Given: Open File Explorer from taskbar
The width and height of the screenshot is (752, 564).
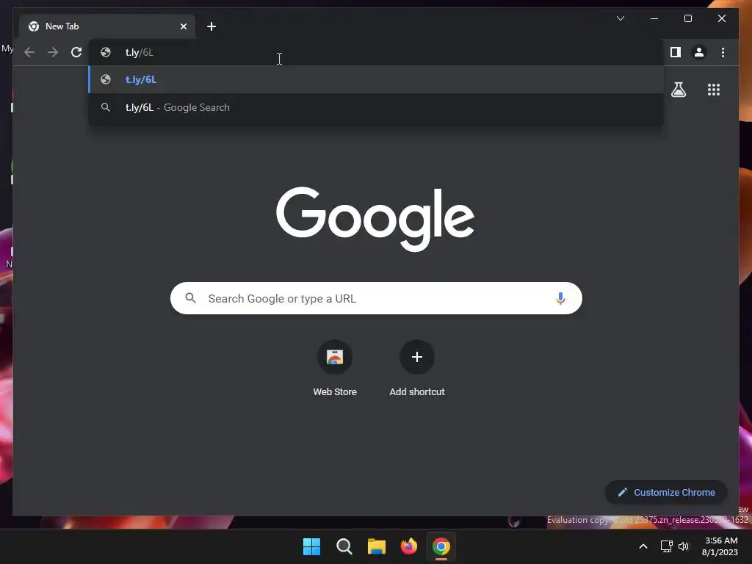Looking at the screenshot, I should [377, 546].
